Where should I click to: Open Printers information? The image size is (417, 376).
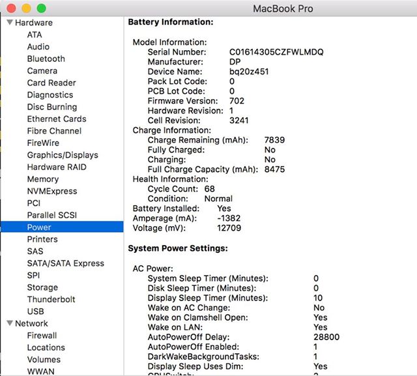pos(42,239)
